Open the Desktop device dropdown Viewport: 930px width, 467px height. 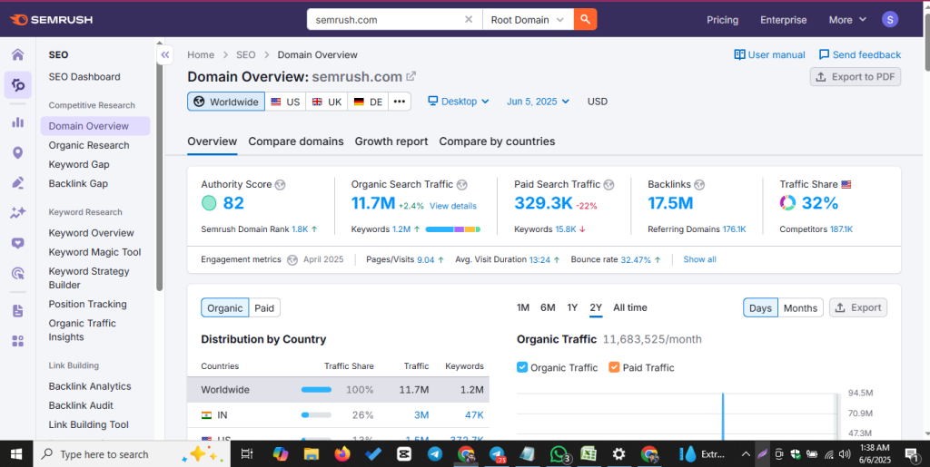point(459,102)
